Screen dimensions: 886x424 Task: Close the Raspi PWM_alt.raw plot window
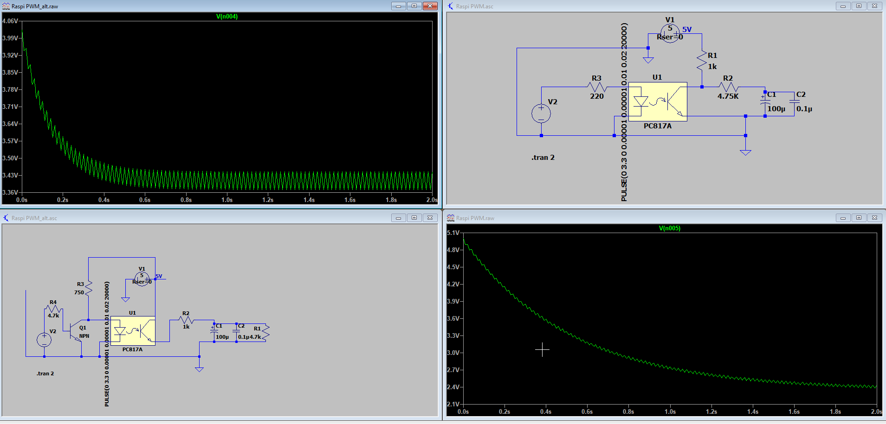click(x=430, y=6)
